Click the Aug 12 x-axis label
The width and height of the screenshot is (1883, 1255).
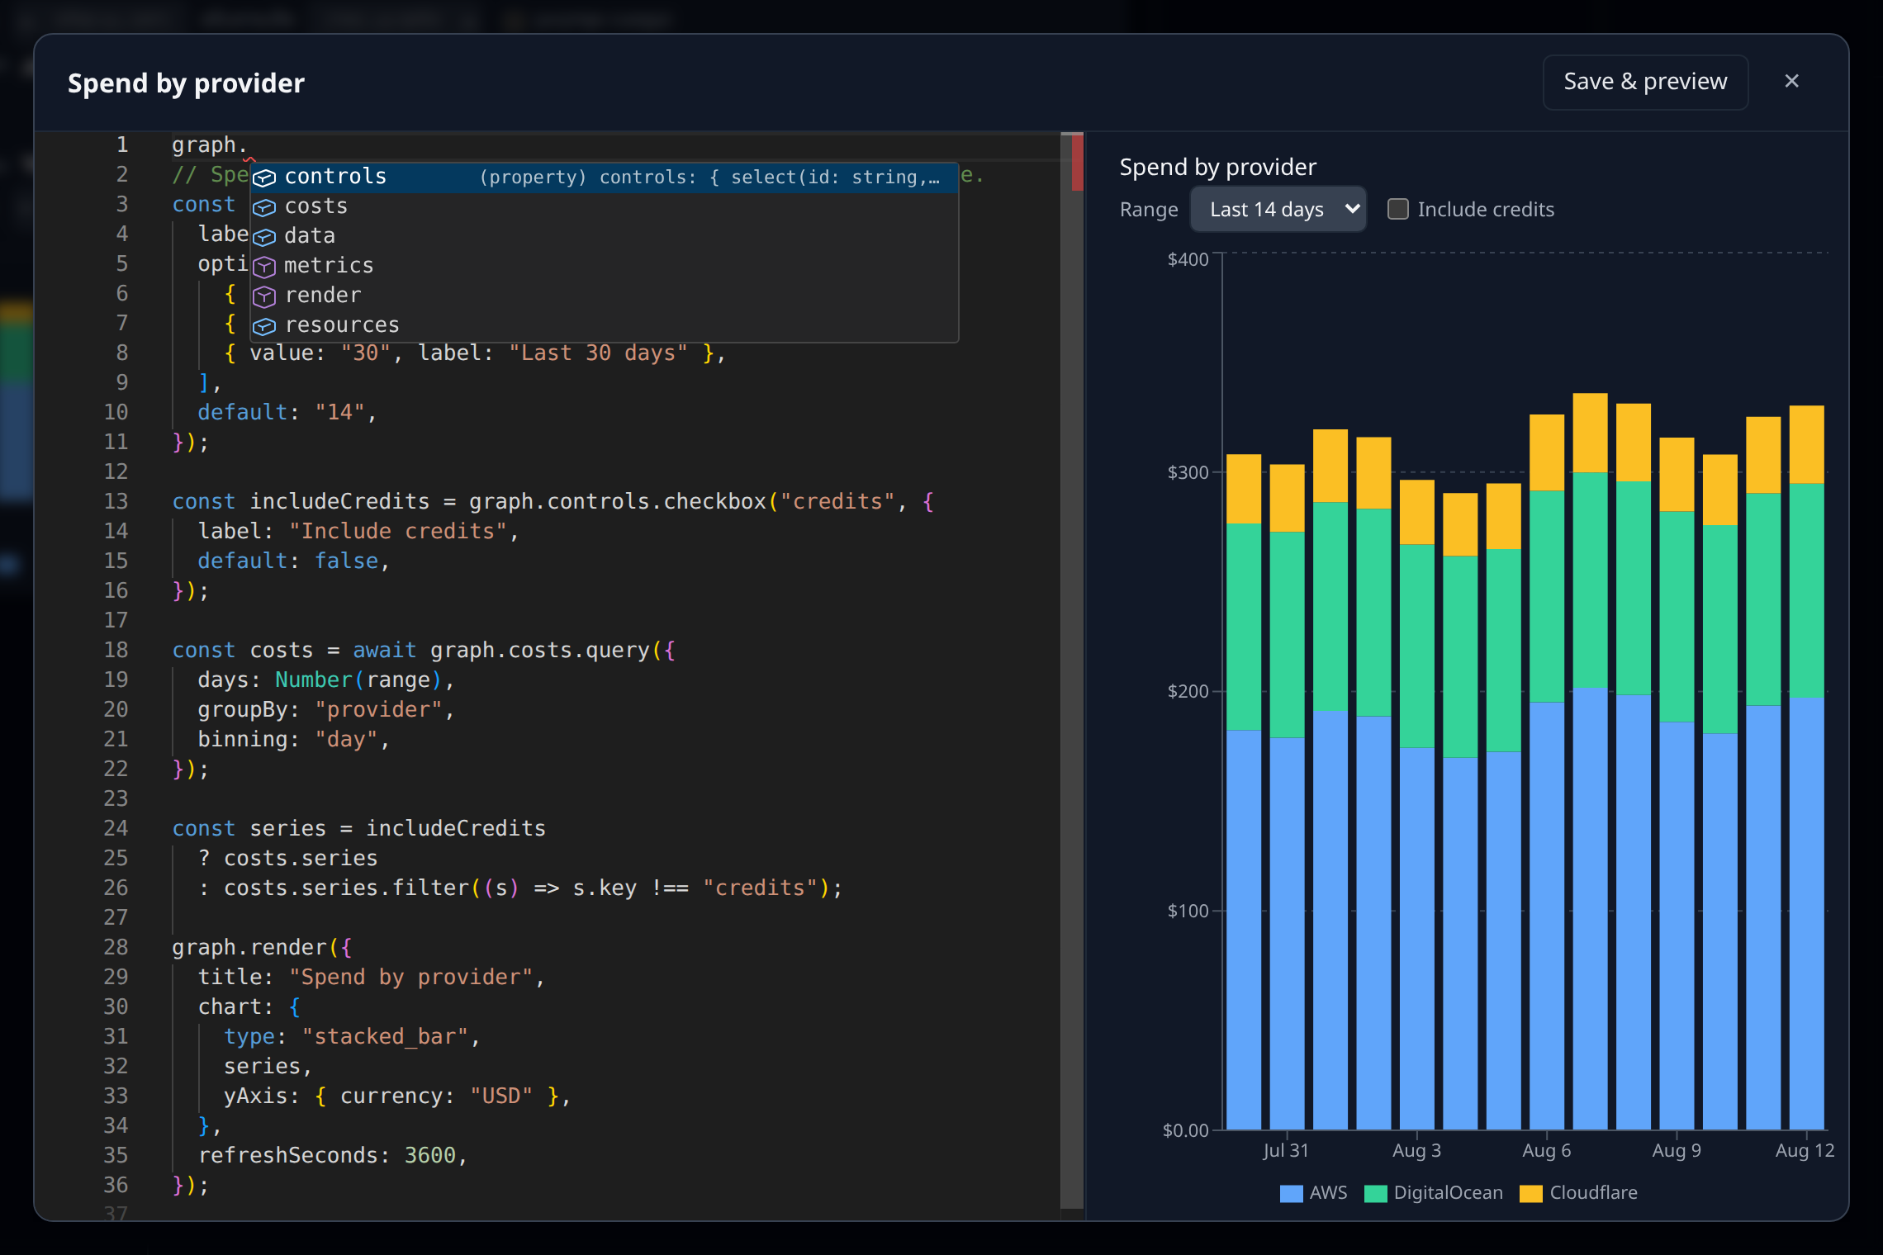pyautogui.click(x=1805, y=1150)
